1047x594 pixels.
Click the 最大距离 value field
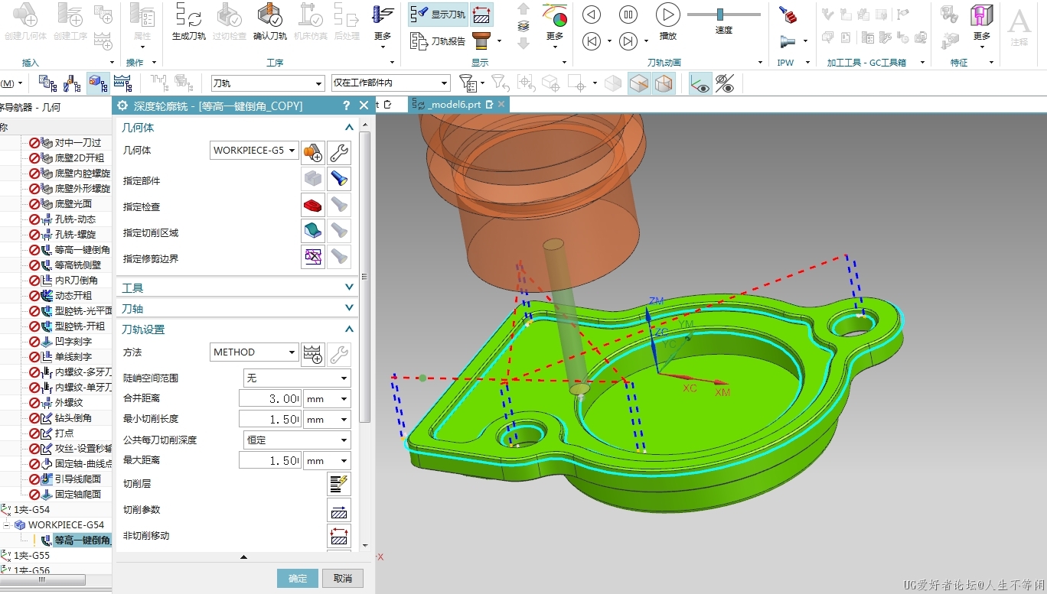point(270,461)
